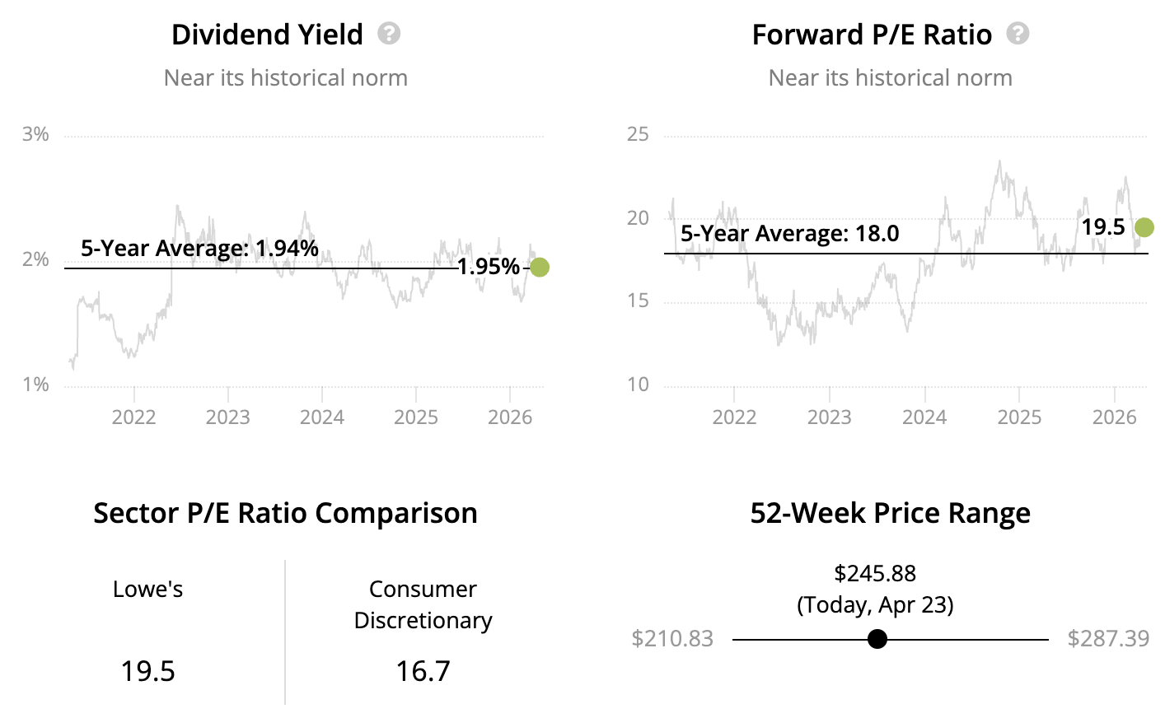Click the 52-Week Price Range heading
Image resolution: width=1165 pixels, height=718 pixels.
[x=890, y=513]
